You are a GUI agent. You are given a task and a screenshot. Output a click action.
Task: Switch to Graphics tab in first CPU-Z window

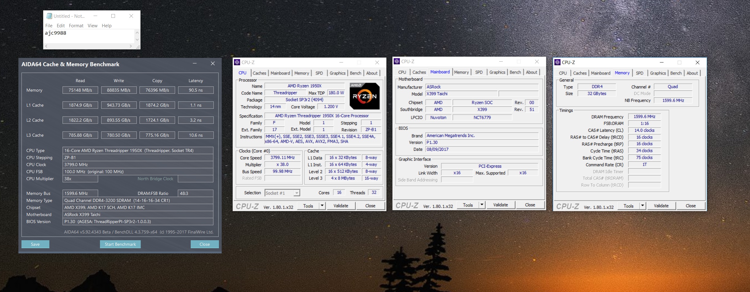click(x=337, y=73)
